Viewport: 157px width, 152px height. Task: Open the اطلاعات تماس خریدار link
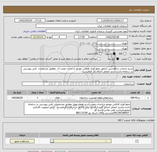[x=34, y=31]
